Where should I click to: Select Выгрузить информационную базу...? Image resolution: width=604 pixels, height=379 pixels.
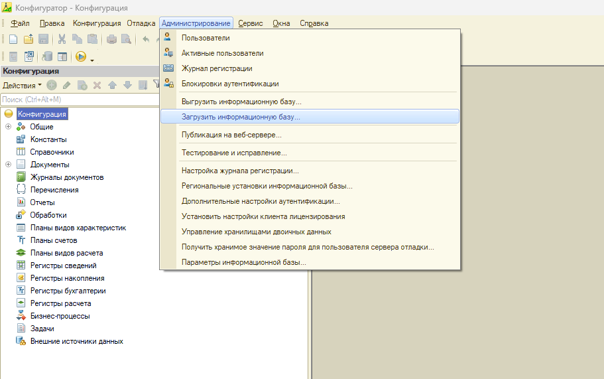tap(310, 102)
